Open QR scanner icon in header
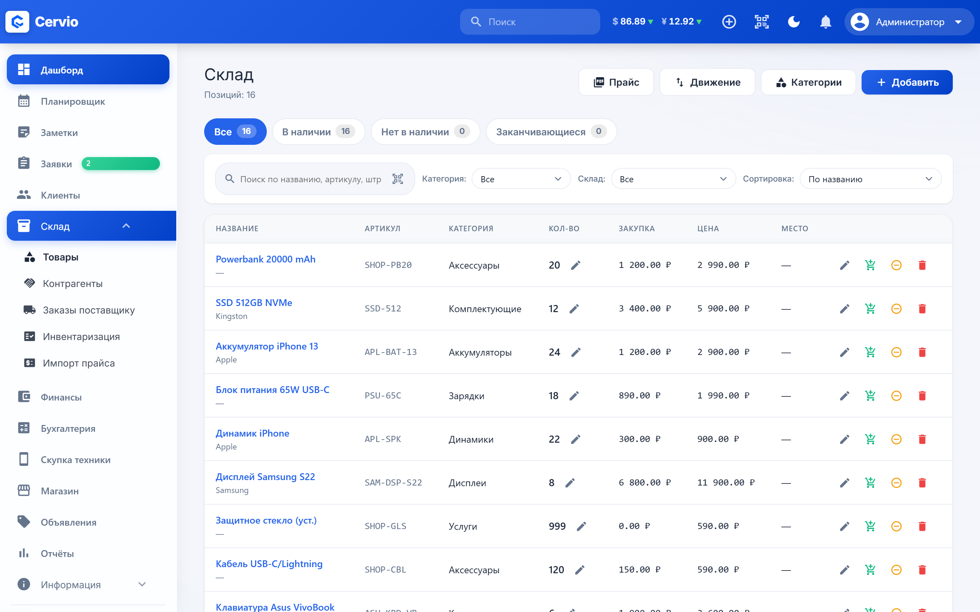Viewport: 980px width, 612px height. [x=761, y=21]
